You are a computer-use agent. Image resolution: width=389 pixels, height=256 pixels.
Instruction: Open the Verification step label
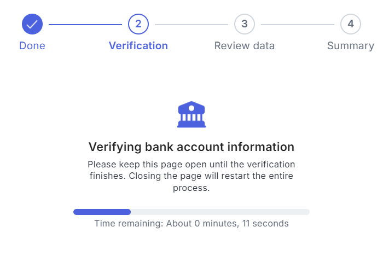click(x=138, y=45)
